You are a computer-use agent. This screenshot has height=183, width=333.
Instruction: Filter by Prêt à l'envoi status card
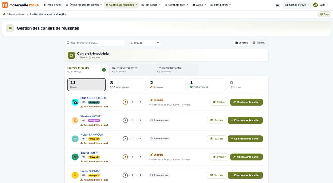tap(206, 84)
